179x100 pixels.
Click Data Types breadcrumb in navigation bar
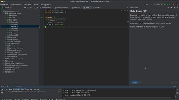(x=27, y=4)
